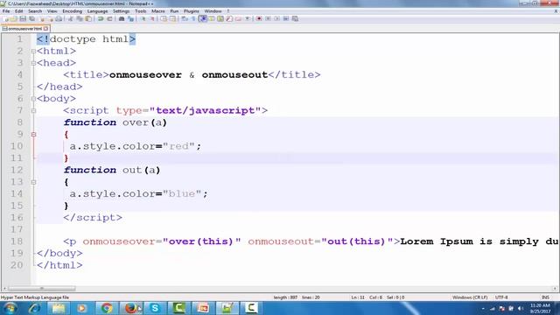Click the onmouseover & onmouseout title text
Image resolution: width=560 pixels, height=315 pixels.
click(x=189, y=75)
